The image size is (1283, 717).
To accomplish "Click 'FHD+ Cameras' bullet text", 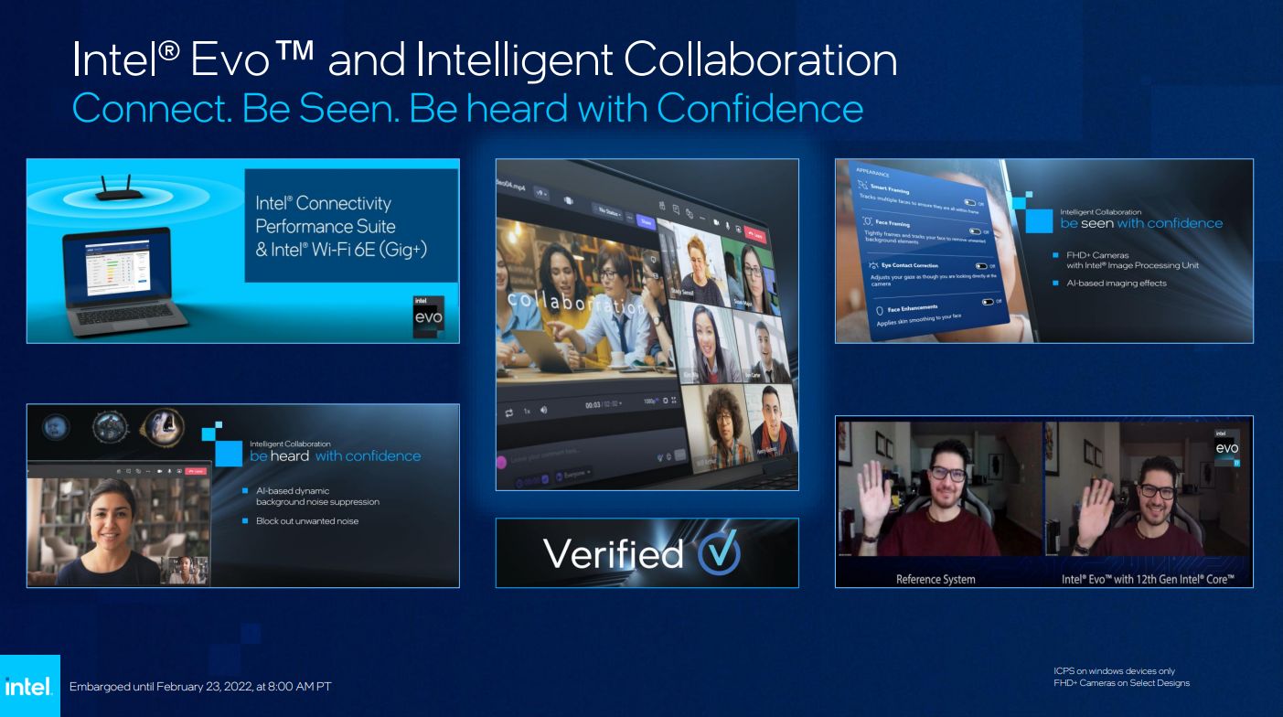I will tap(1097, 254).
